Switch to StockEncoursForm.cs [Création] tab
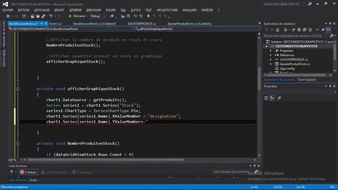This screenshot has width=338, height=190. [95, 24]
